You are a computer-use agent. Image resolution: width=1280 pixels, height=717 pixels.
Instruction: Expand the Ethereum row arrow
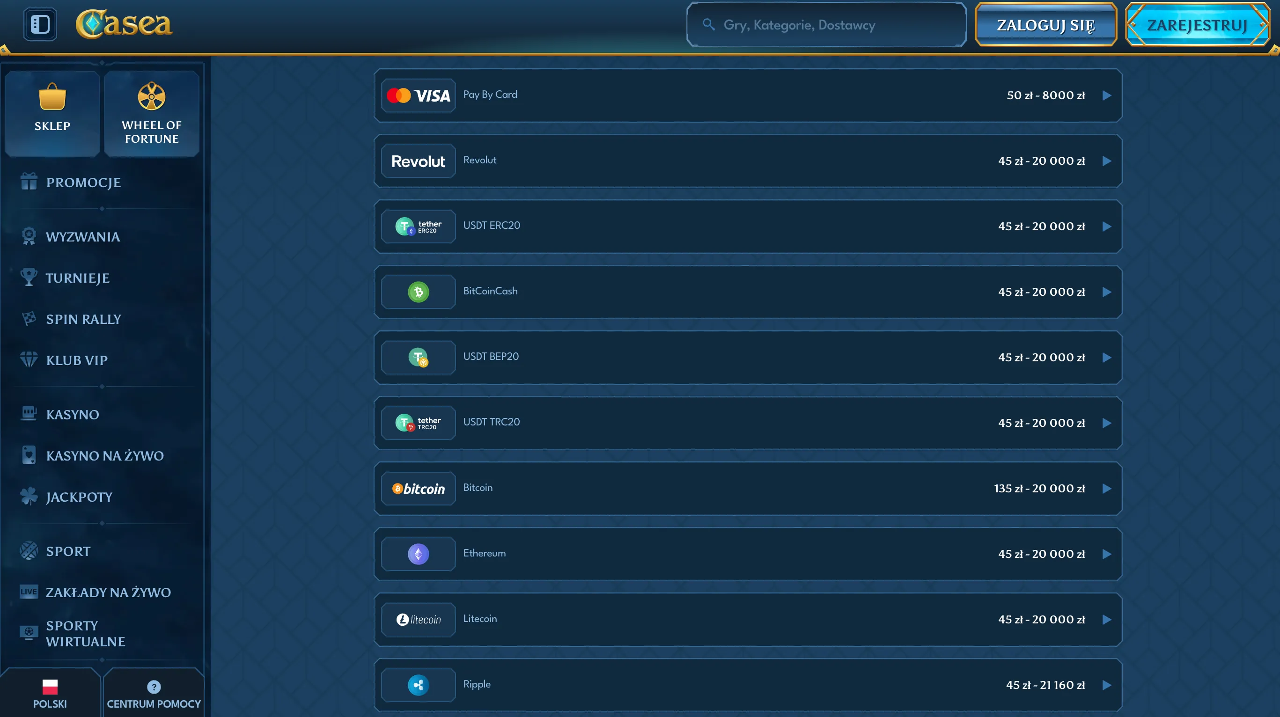(x=1107, y=555)
